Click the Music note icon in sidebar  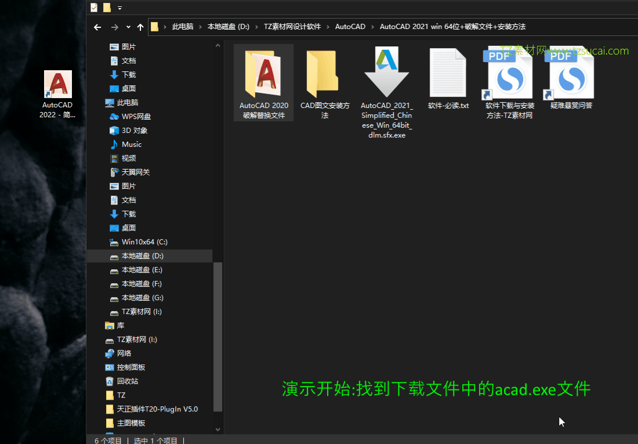[x=114, y=144]
